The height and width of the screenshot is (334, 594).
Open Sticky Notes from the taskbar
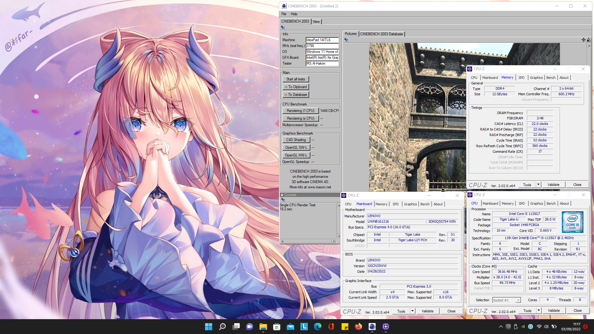pyautogui.click(x=345, y=327)
